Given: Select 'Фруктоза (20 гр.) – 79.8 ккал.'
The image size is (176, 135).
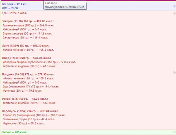Looking at the screenshot, I should [x=23, y=91].
